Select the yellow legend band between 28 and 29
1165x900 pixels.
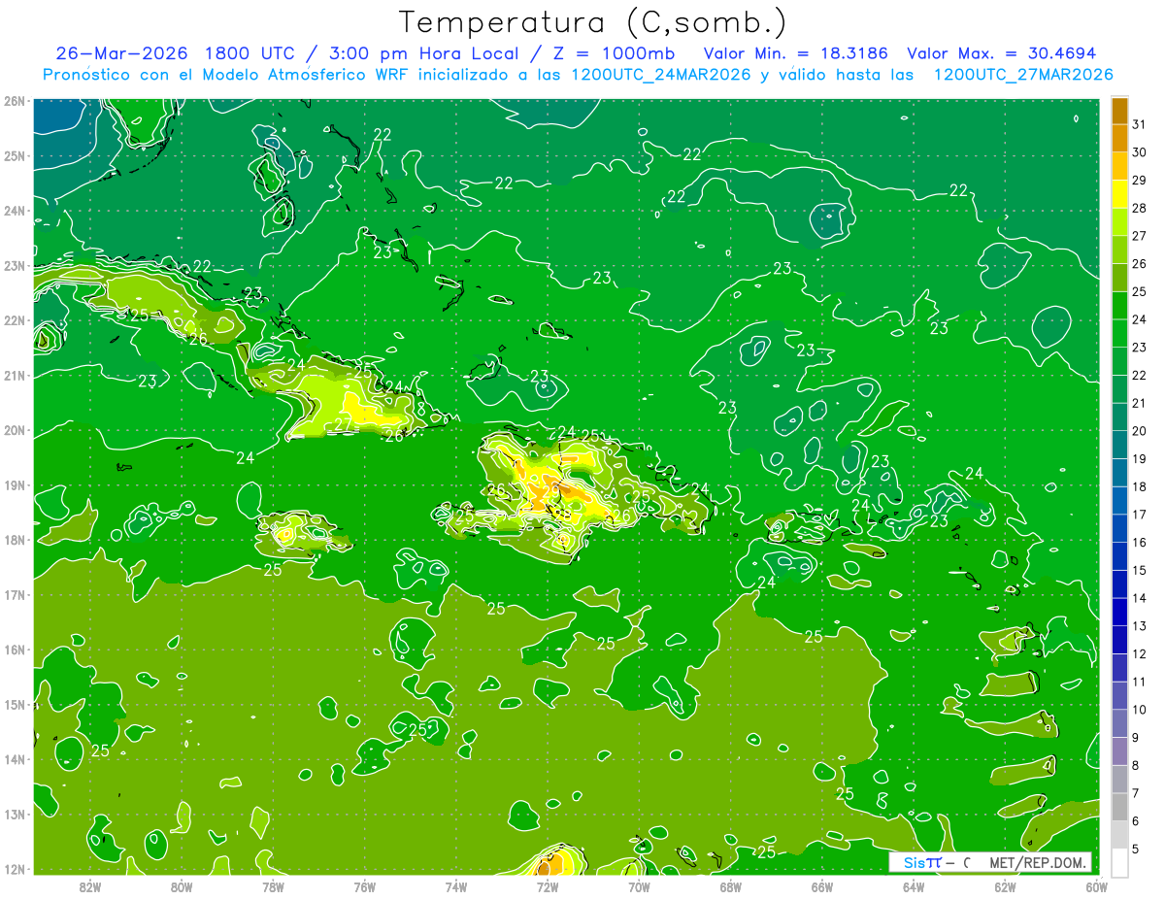(x=1119, y=194)
